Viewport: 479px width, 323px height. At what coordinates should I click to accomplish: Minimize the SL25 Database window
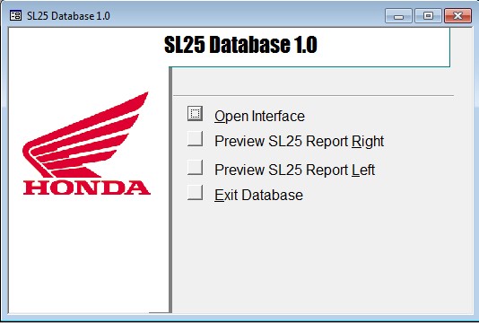[398, 15]
